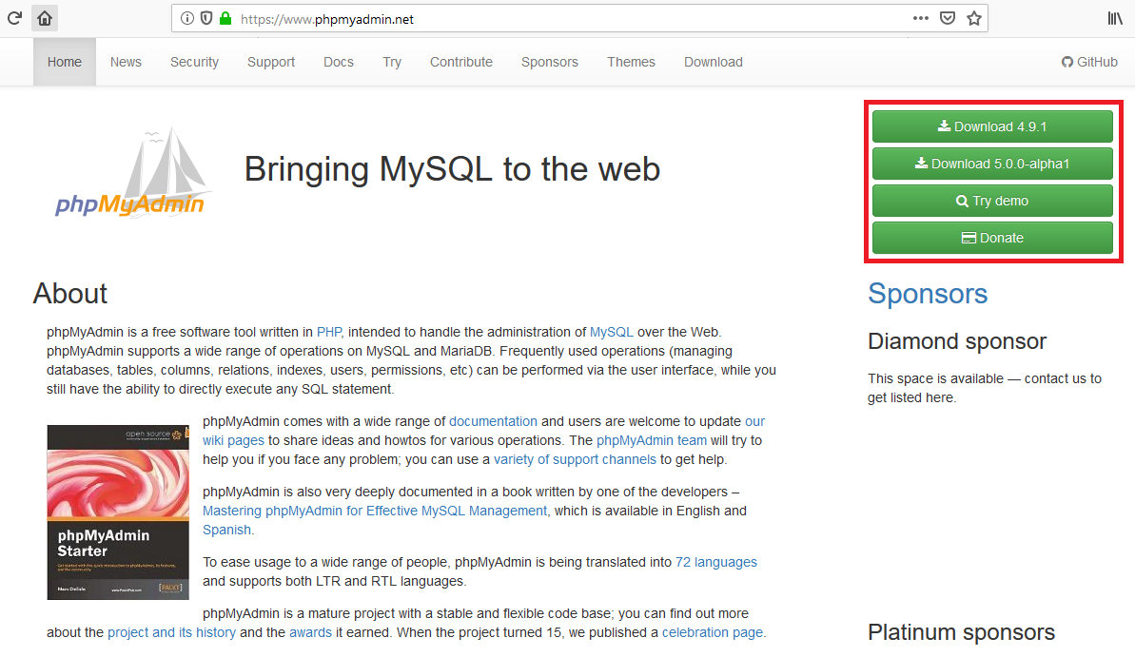
Task: Click the phpMyAdmin Starter book cover
Action: coord(118,512)
